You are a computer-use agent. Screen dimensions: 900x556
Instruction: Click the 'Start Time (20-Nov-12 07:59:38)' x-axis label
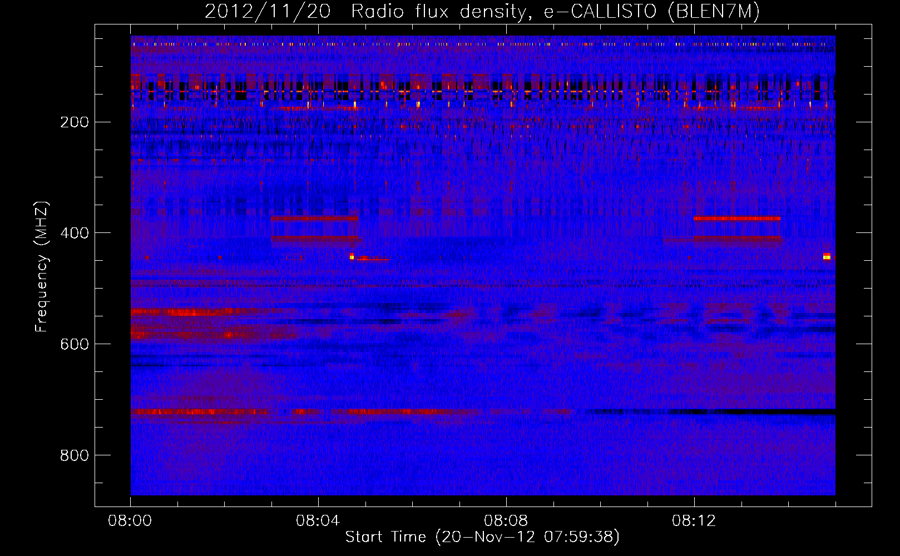[x=482, y=537]
